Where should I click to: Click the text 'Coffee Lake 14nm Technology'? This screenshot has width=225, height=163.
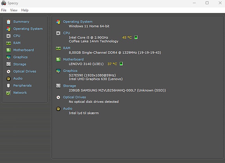pos(94,41)
